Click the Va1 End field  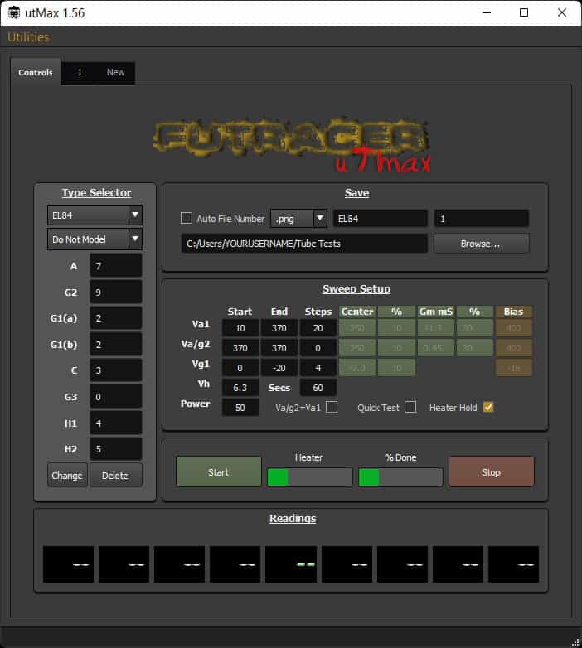pos(279,328)
